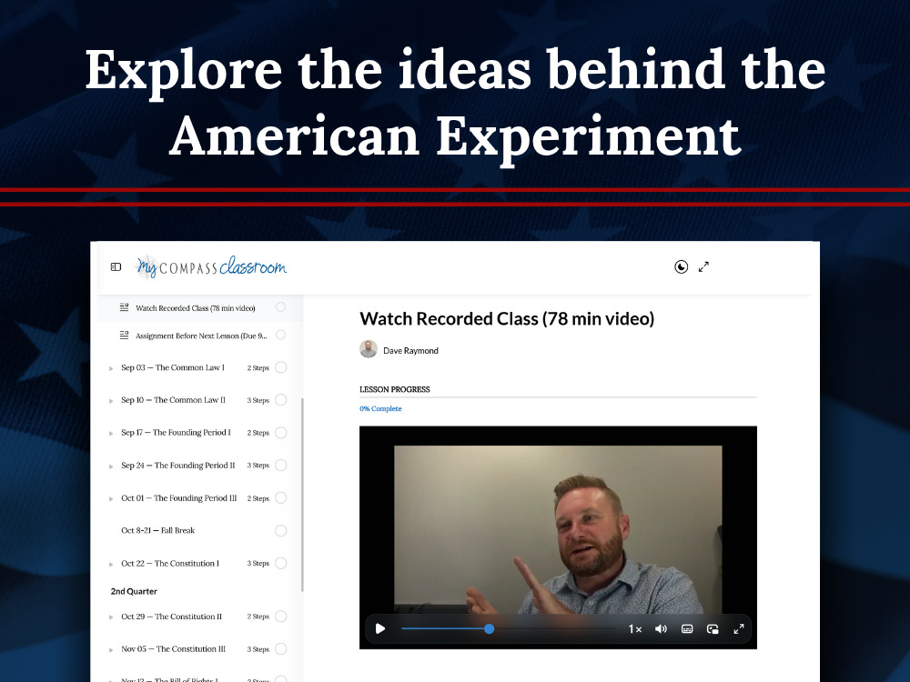Open Dave Raymond author link

[411, 351]
